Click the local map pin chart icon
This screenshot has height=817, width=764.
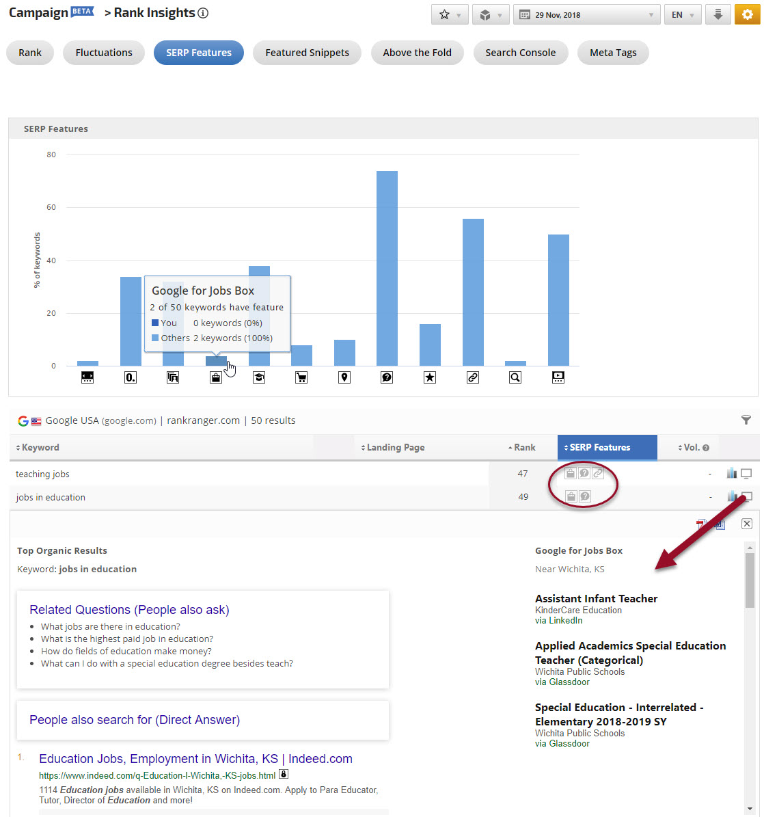pyautogui.click(x=344, y=377)
